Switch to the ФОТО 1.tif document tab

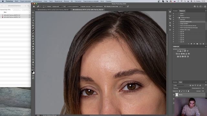click(53, 10)
